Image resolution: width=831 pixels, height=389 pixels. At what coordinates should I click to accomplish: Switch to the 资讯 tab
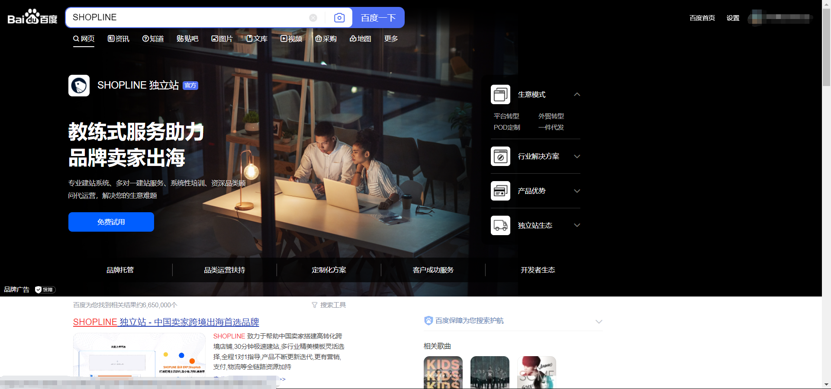tap(119, 39)
